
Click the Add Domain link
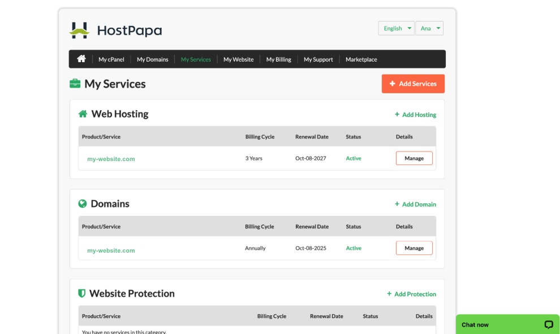tap(415, 204)
